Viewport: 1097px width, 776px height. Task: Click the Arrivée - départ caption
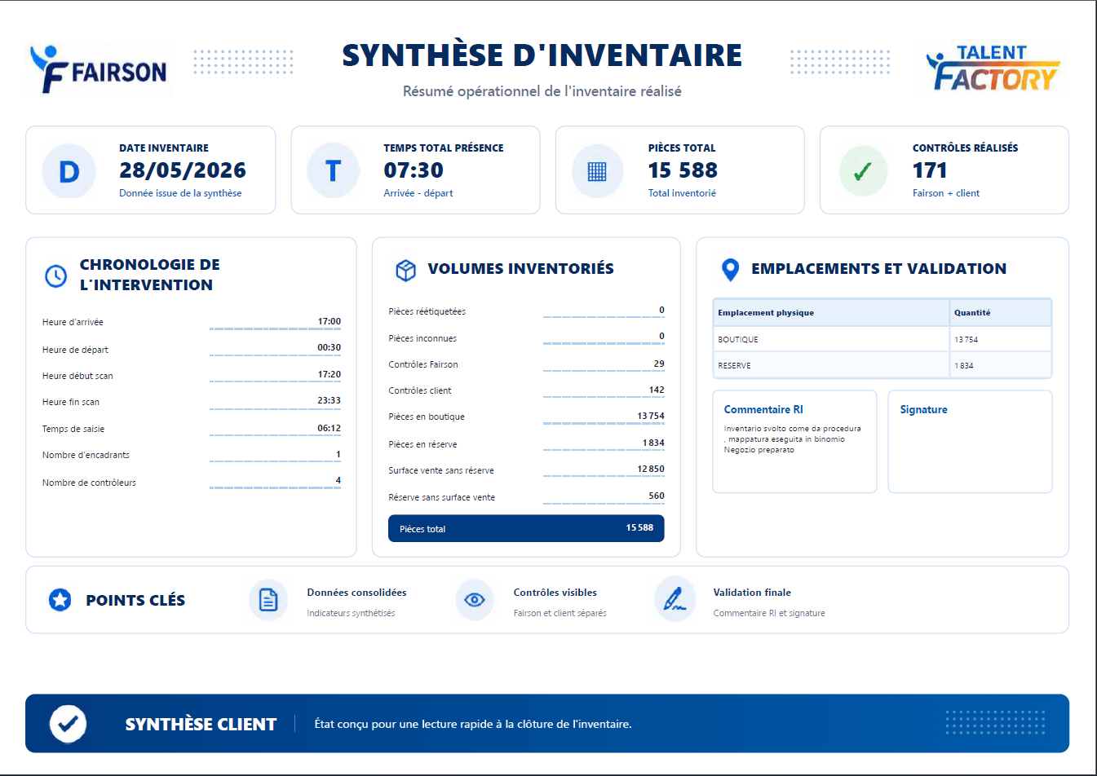tap(418, 193)
